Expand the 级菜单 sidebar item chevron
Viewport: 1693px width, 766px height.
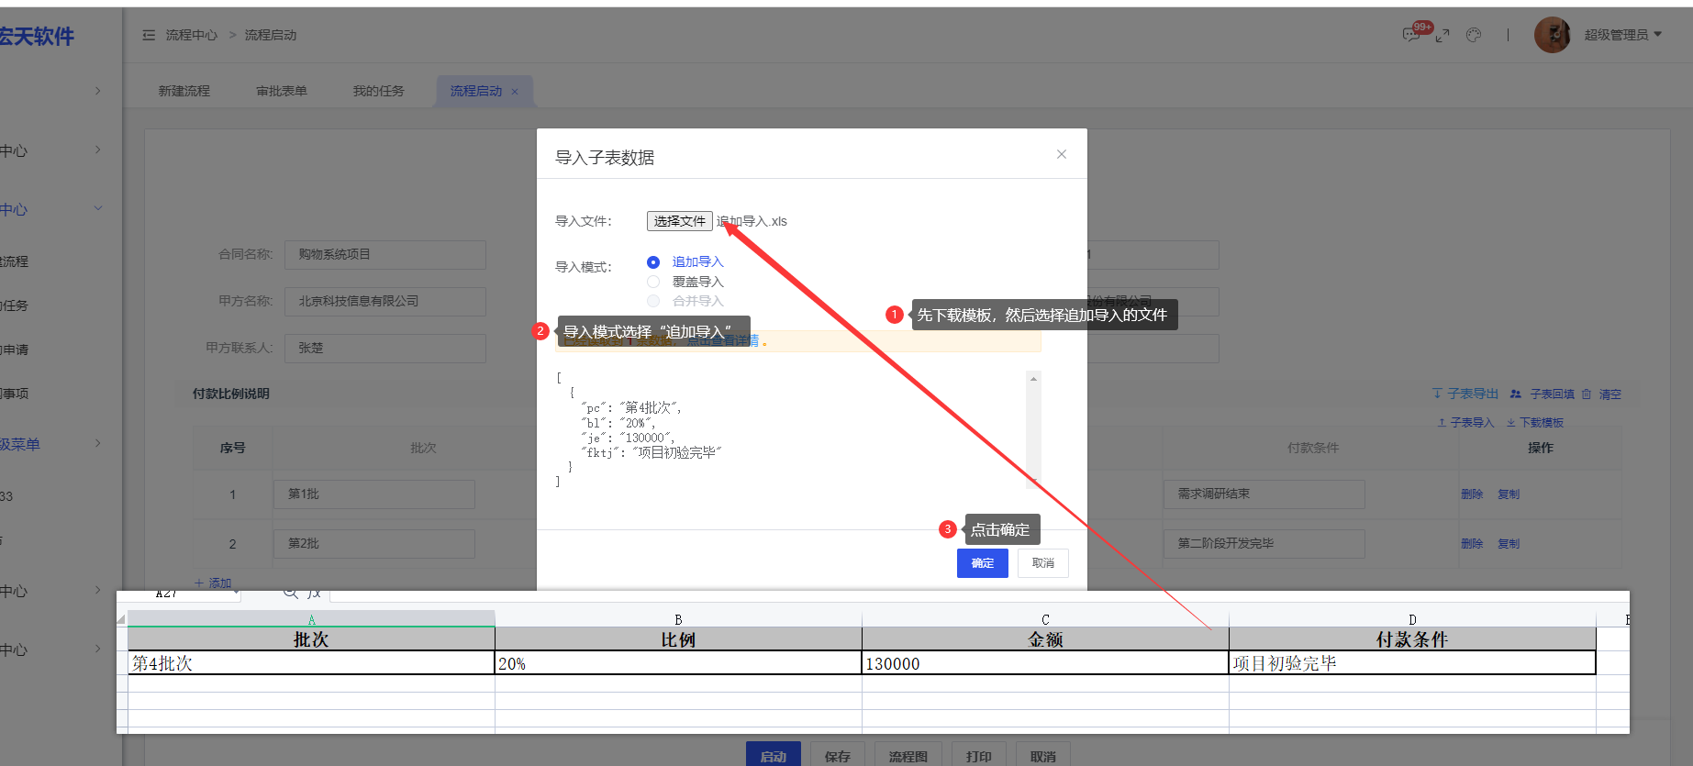point(98,443)
